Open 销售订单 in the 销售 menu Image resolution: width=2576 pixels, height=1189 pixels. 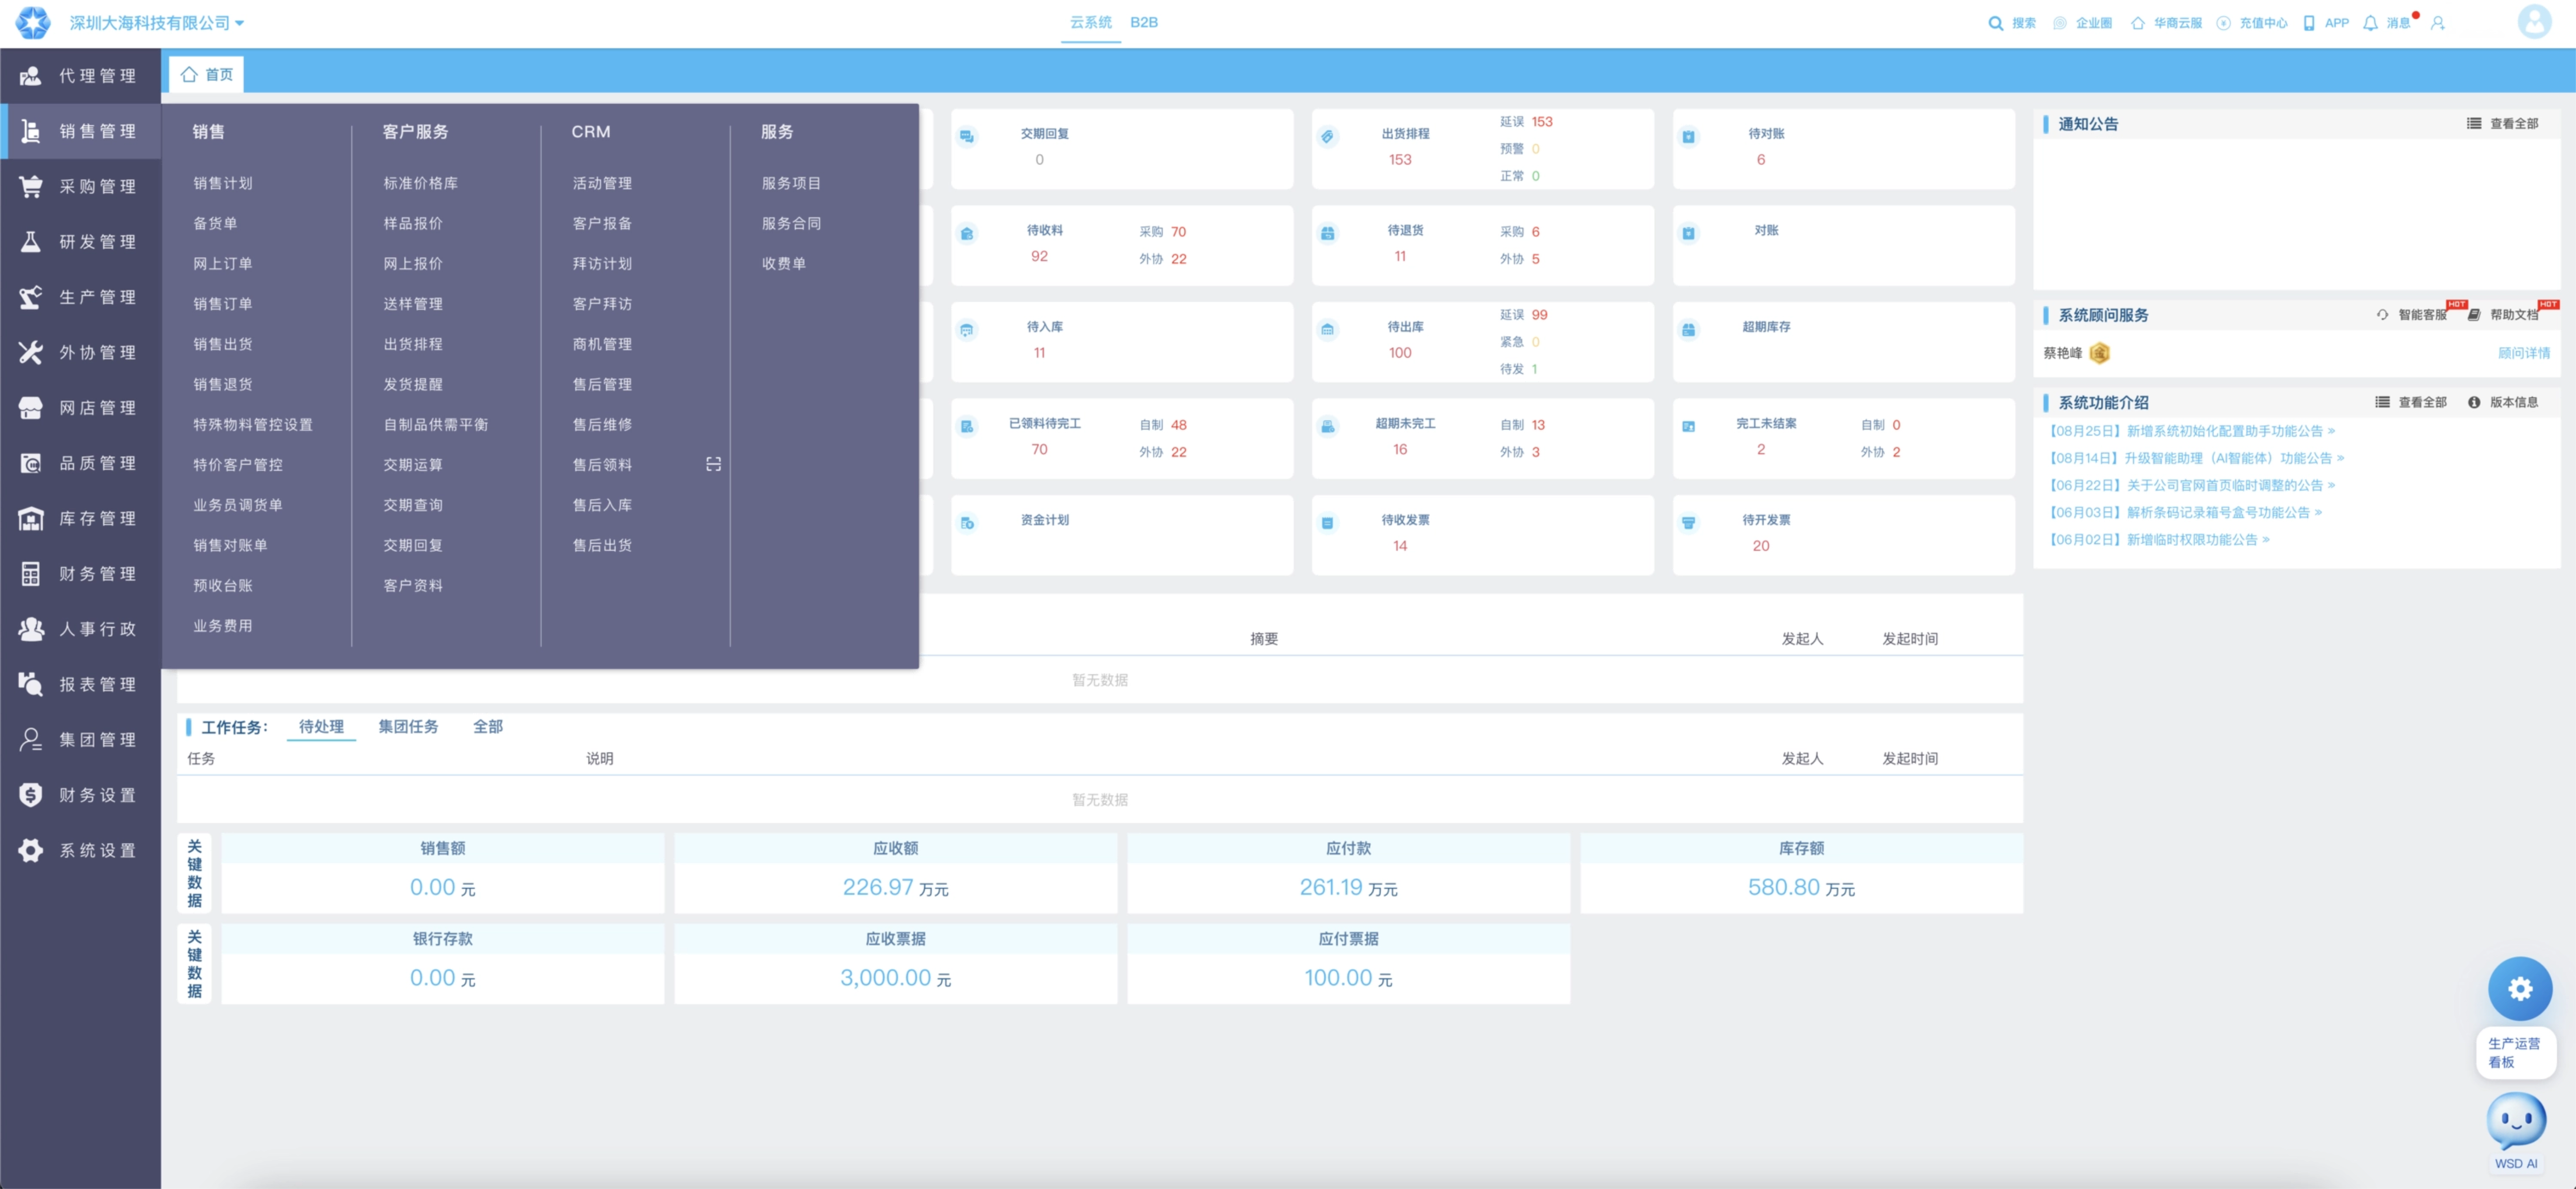(222, 304)
